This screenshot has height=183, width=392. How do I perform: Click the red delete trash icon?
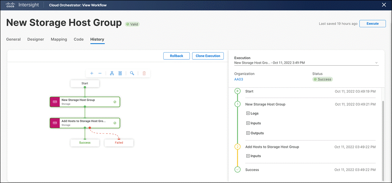tap(144, 74)
